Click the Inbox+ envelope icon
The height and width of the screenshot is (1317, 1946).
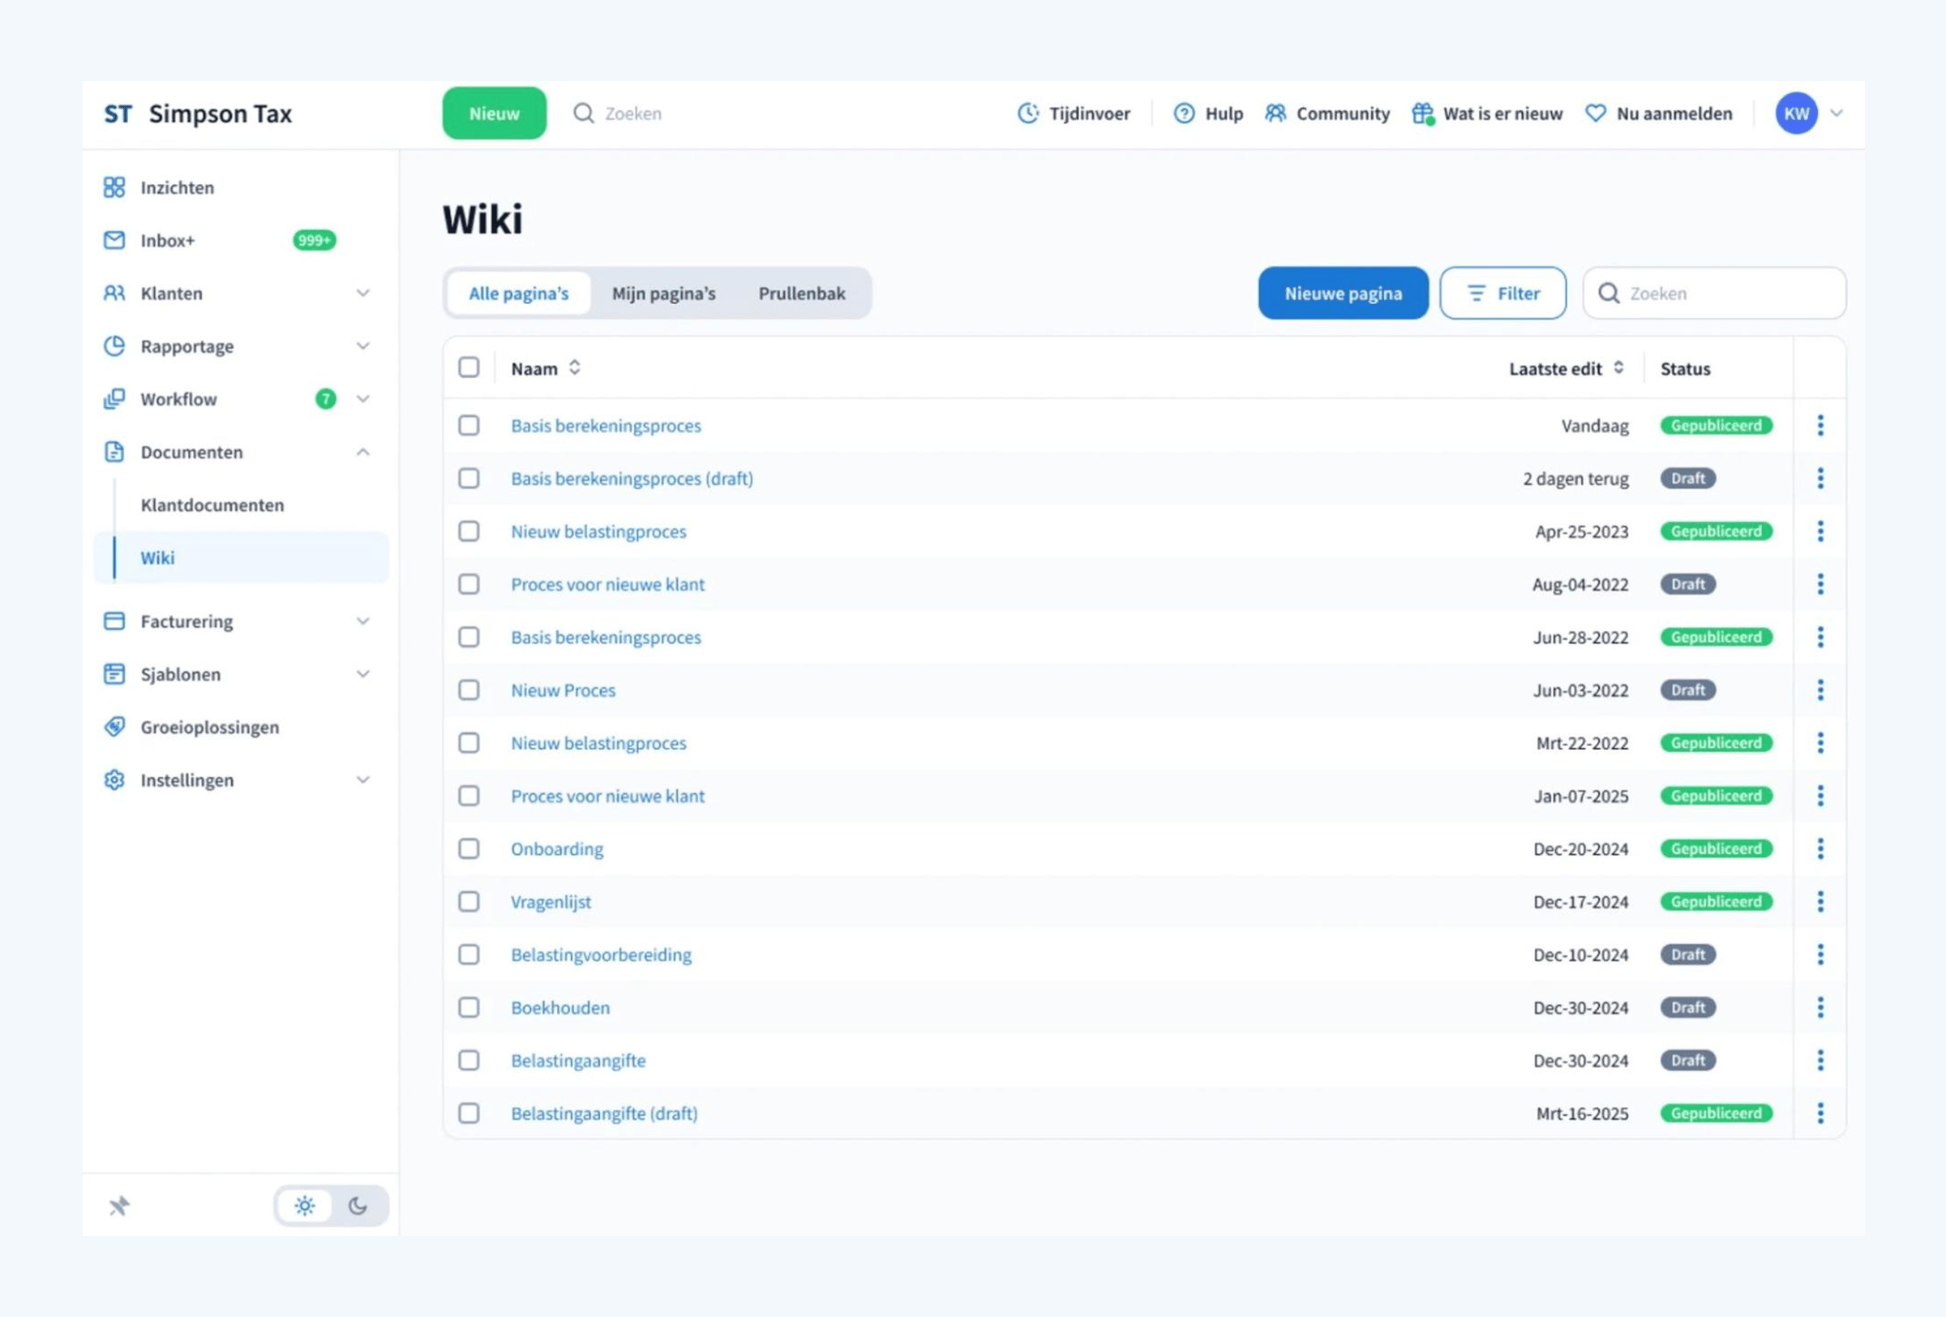(x=114, y=240)
